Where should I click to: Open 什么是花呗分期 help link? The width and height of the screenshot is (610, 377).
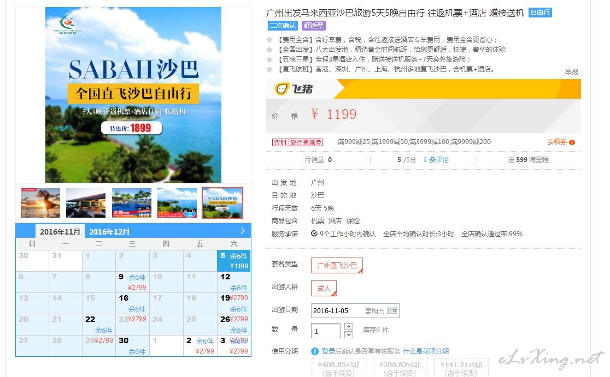[x=426, y=351]
